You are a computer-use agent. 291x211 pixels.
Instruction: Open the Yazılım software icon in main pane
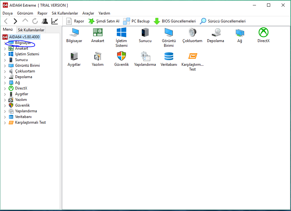coord(98,56)
